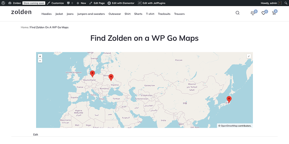Viewport: 289px width, 144px height.
Task: Open the Jeans category
Action: (x=70, y=14)
